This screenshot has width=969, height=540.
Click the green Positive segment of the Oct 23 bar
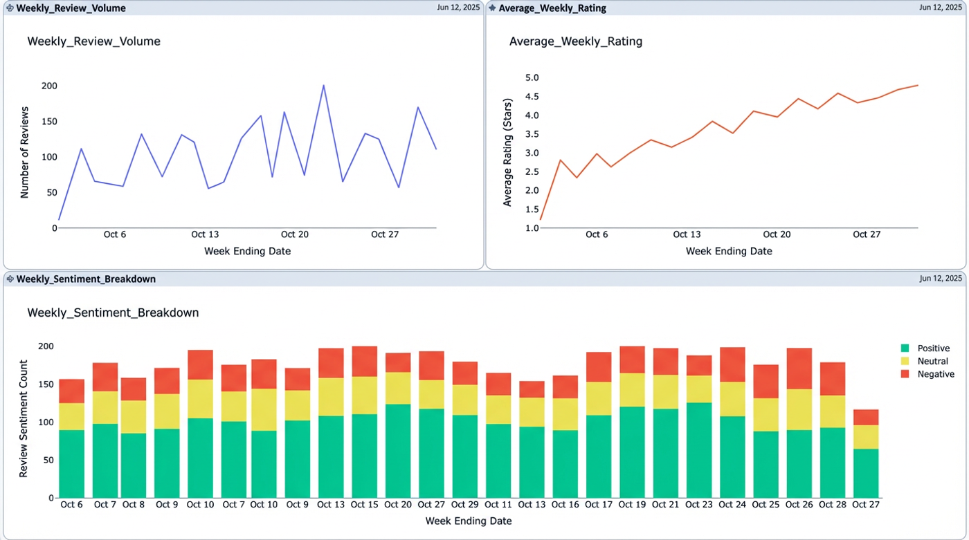699,450
